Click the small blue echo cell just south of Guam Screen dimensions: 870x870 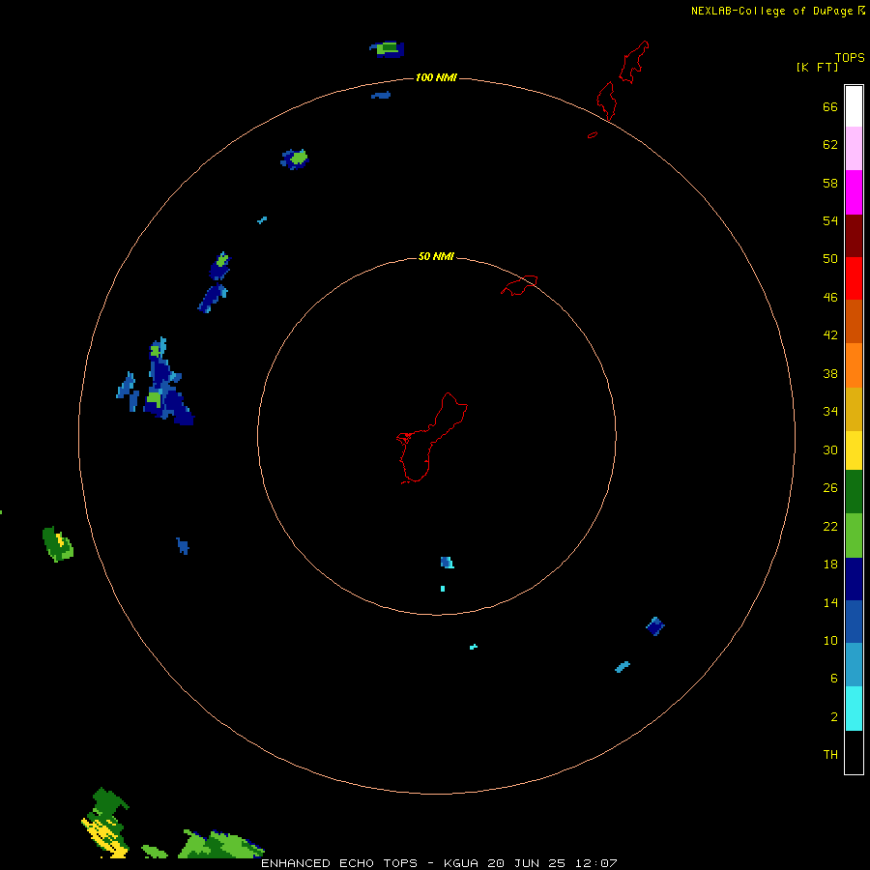tap(447, 562)
